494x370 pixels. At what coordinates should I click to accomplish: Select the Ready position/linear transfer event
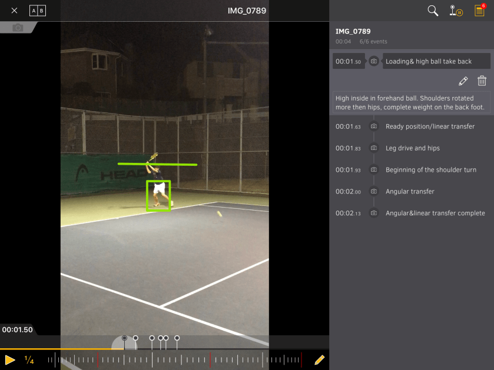point(430,126)
